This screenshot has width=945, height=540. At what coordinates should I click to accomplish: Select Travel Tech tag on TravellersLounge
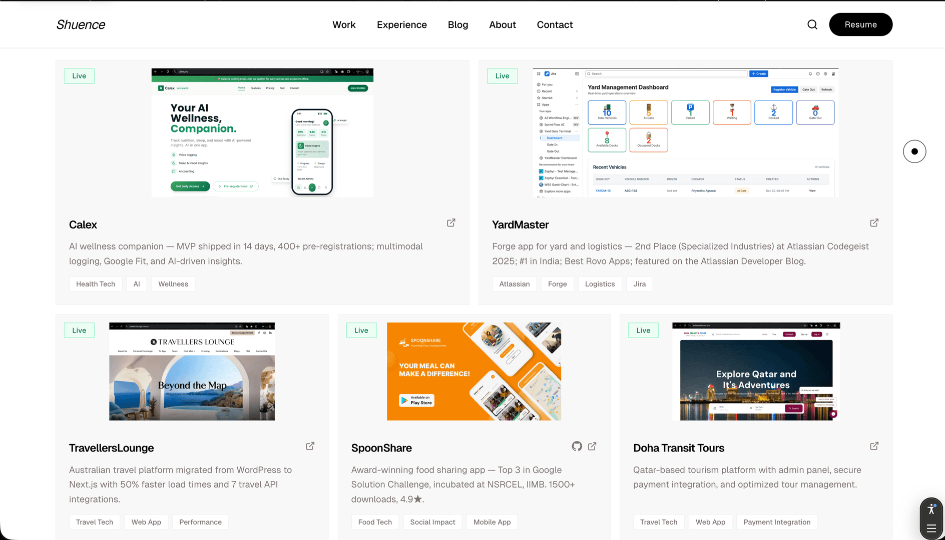[x=95, y=522]
